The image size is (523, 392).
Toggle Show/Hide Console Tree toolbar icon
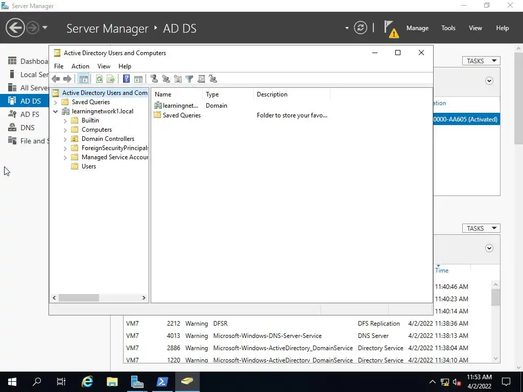coord(83,79)
